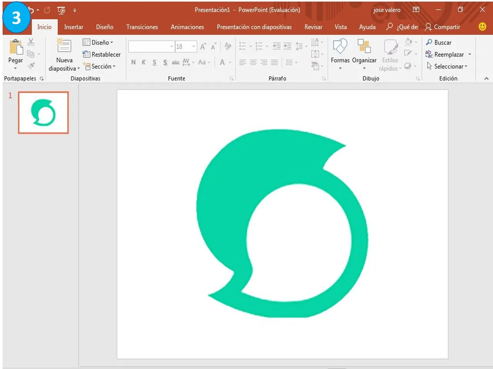
Task: Click the Copiar icon
Action: click(31, 54)
